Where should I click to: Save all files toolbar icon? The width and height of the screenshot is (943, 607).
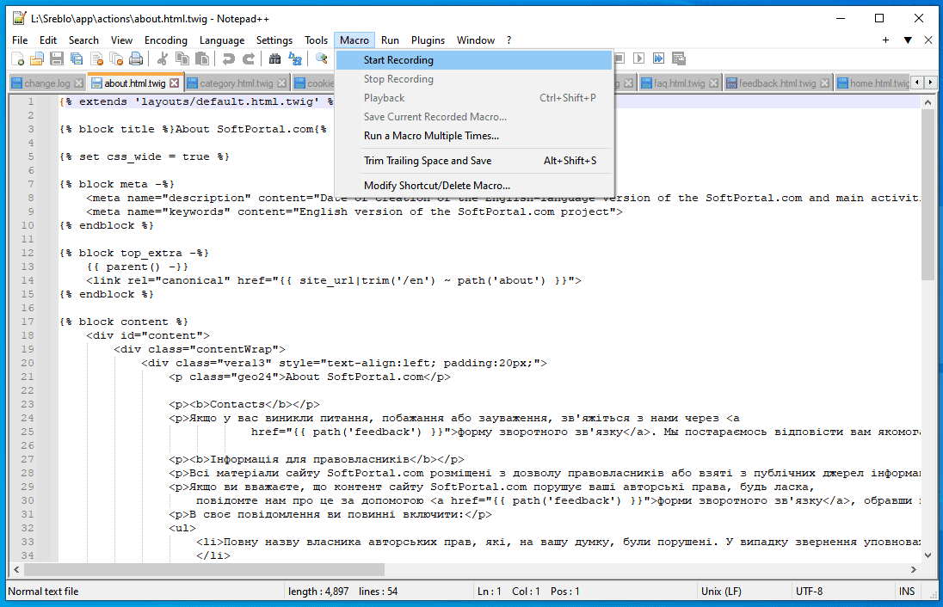click(x=77, y=59)
